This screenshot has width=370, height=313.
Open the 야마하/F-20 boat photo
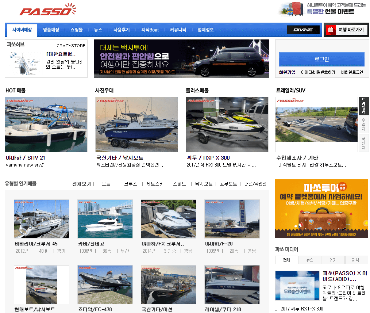[x=232, y=219]
